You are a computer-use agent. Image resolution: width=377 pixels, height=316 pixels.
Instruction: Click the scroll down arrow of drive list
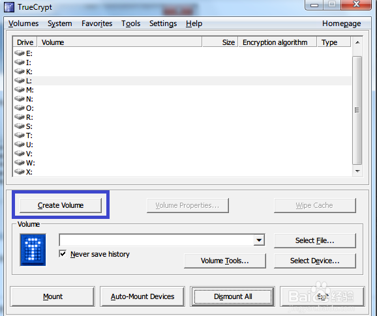point(357,171)
